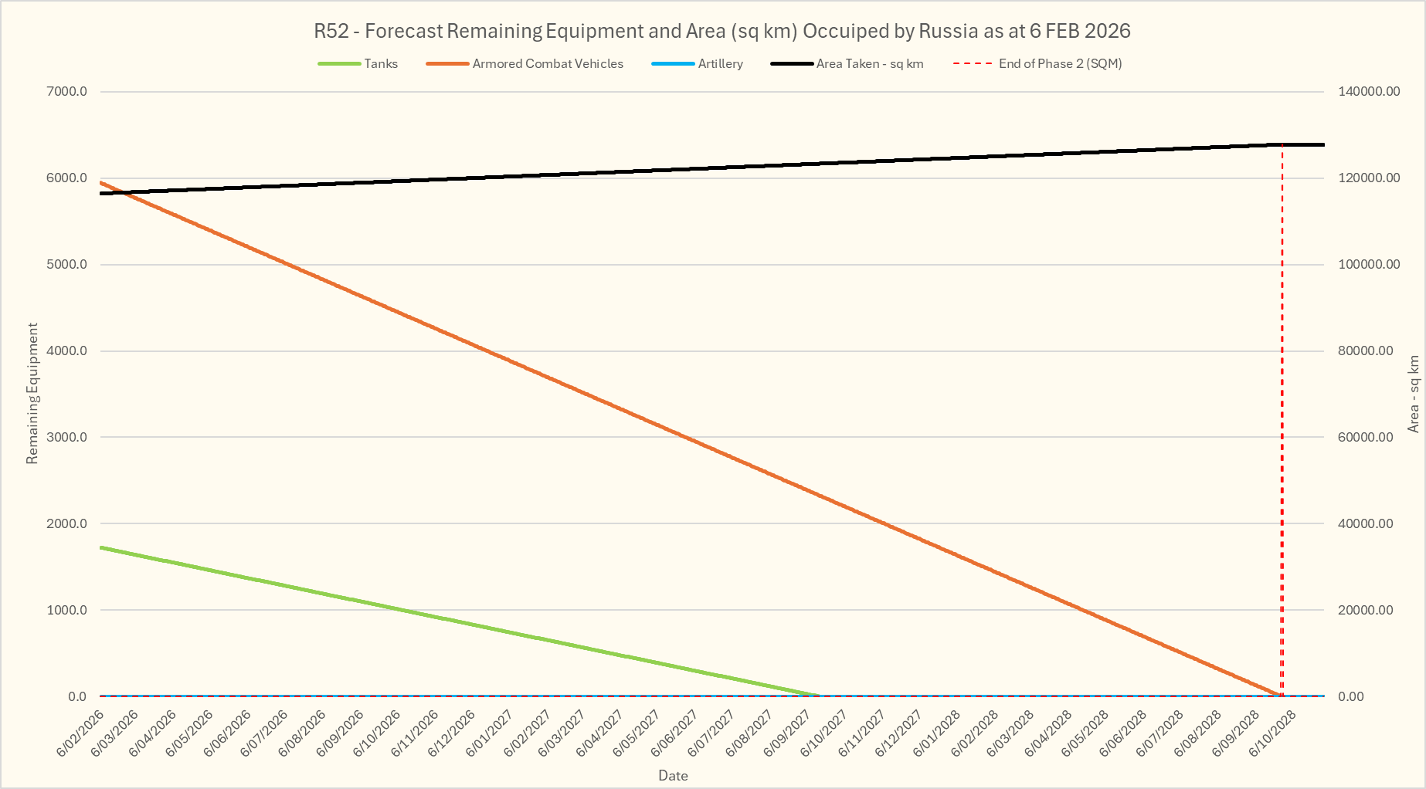This screenshot has width=1426, height=789.
Task: Click the Date axis title
Action: click(673, 776)
